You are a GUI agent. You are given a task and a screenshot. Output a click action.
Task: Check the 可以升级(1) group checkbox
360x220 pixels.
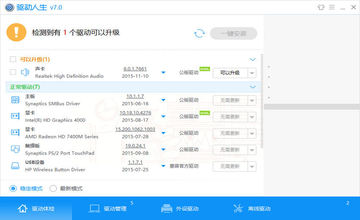pyautogui.click(x=13, y=59)
